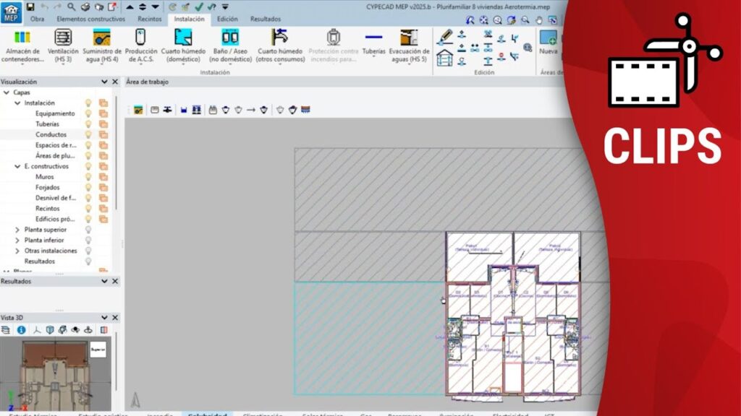Collapse the Instalación layer group
Viewport: 741px width, 416px height.
click(x=18, y=103)
